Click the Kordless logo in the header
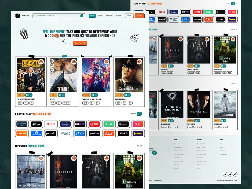 [x=22, y=15]
